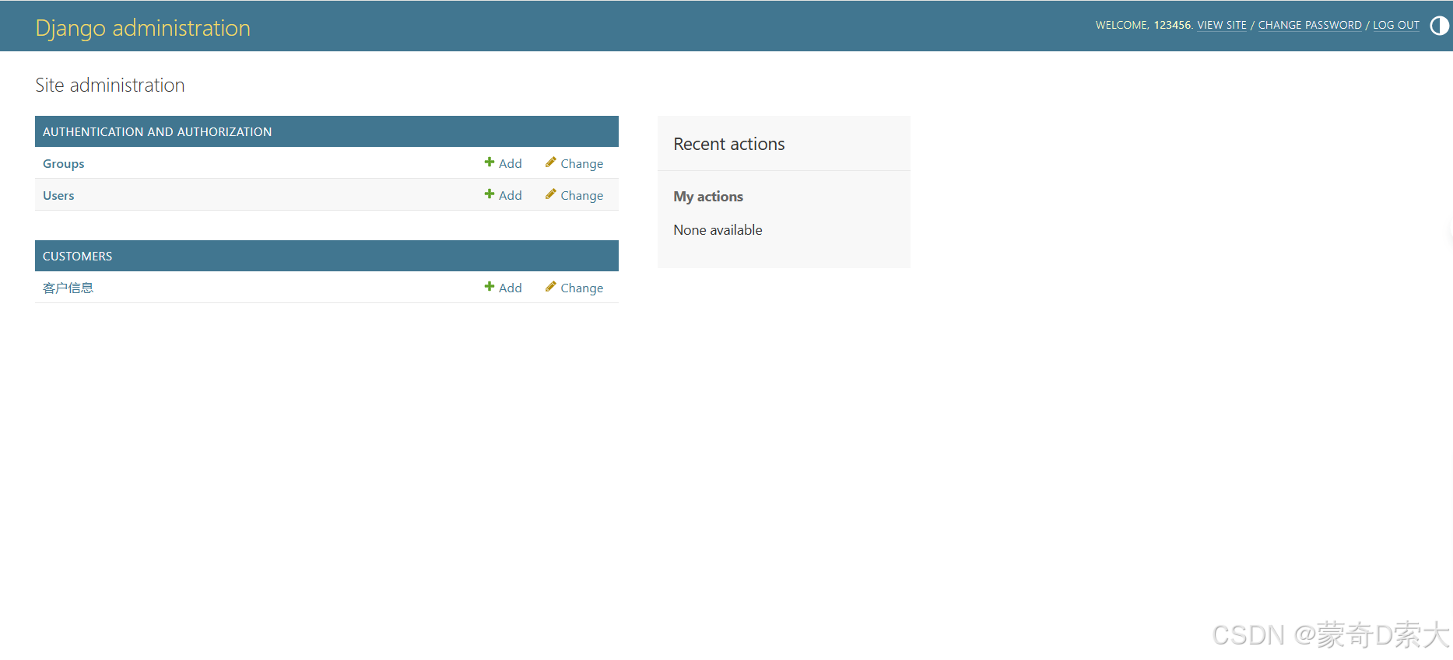The height and width of the screenshot is (660, 1453).
Task: Open the Django administration home link
Action: point(143,28)
